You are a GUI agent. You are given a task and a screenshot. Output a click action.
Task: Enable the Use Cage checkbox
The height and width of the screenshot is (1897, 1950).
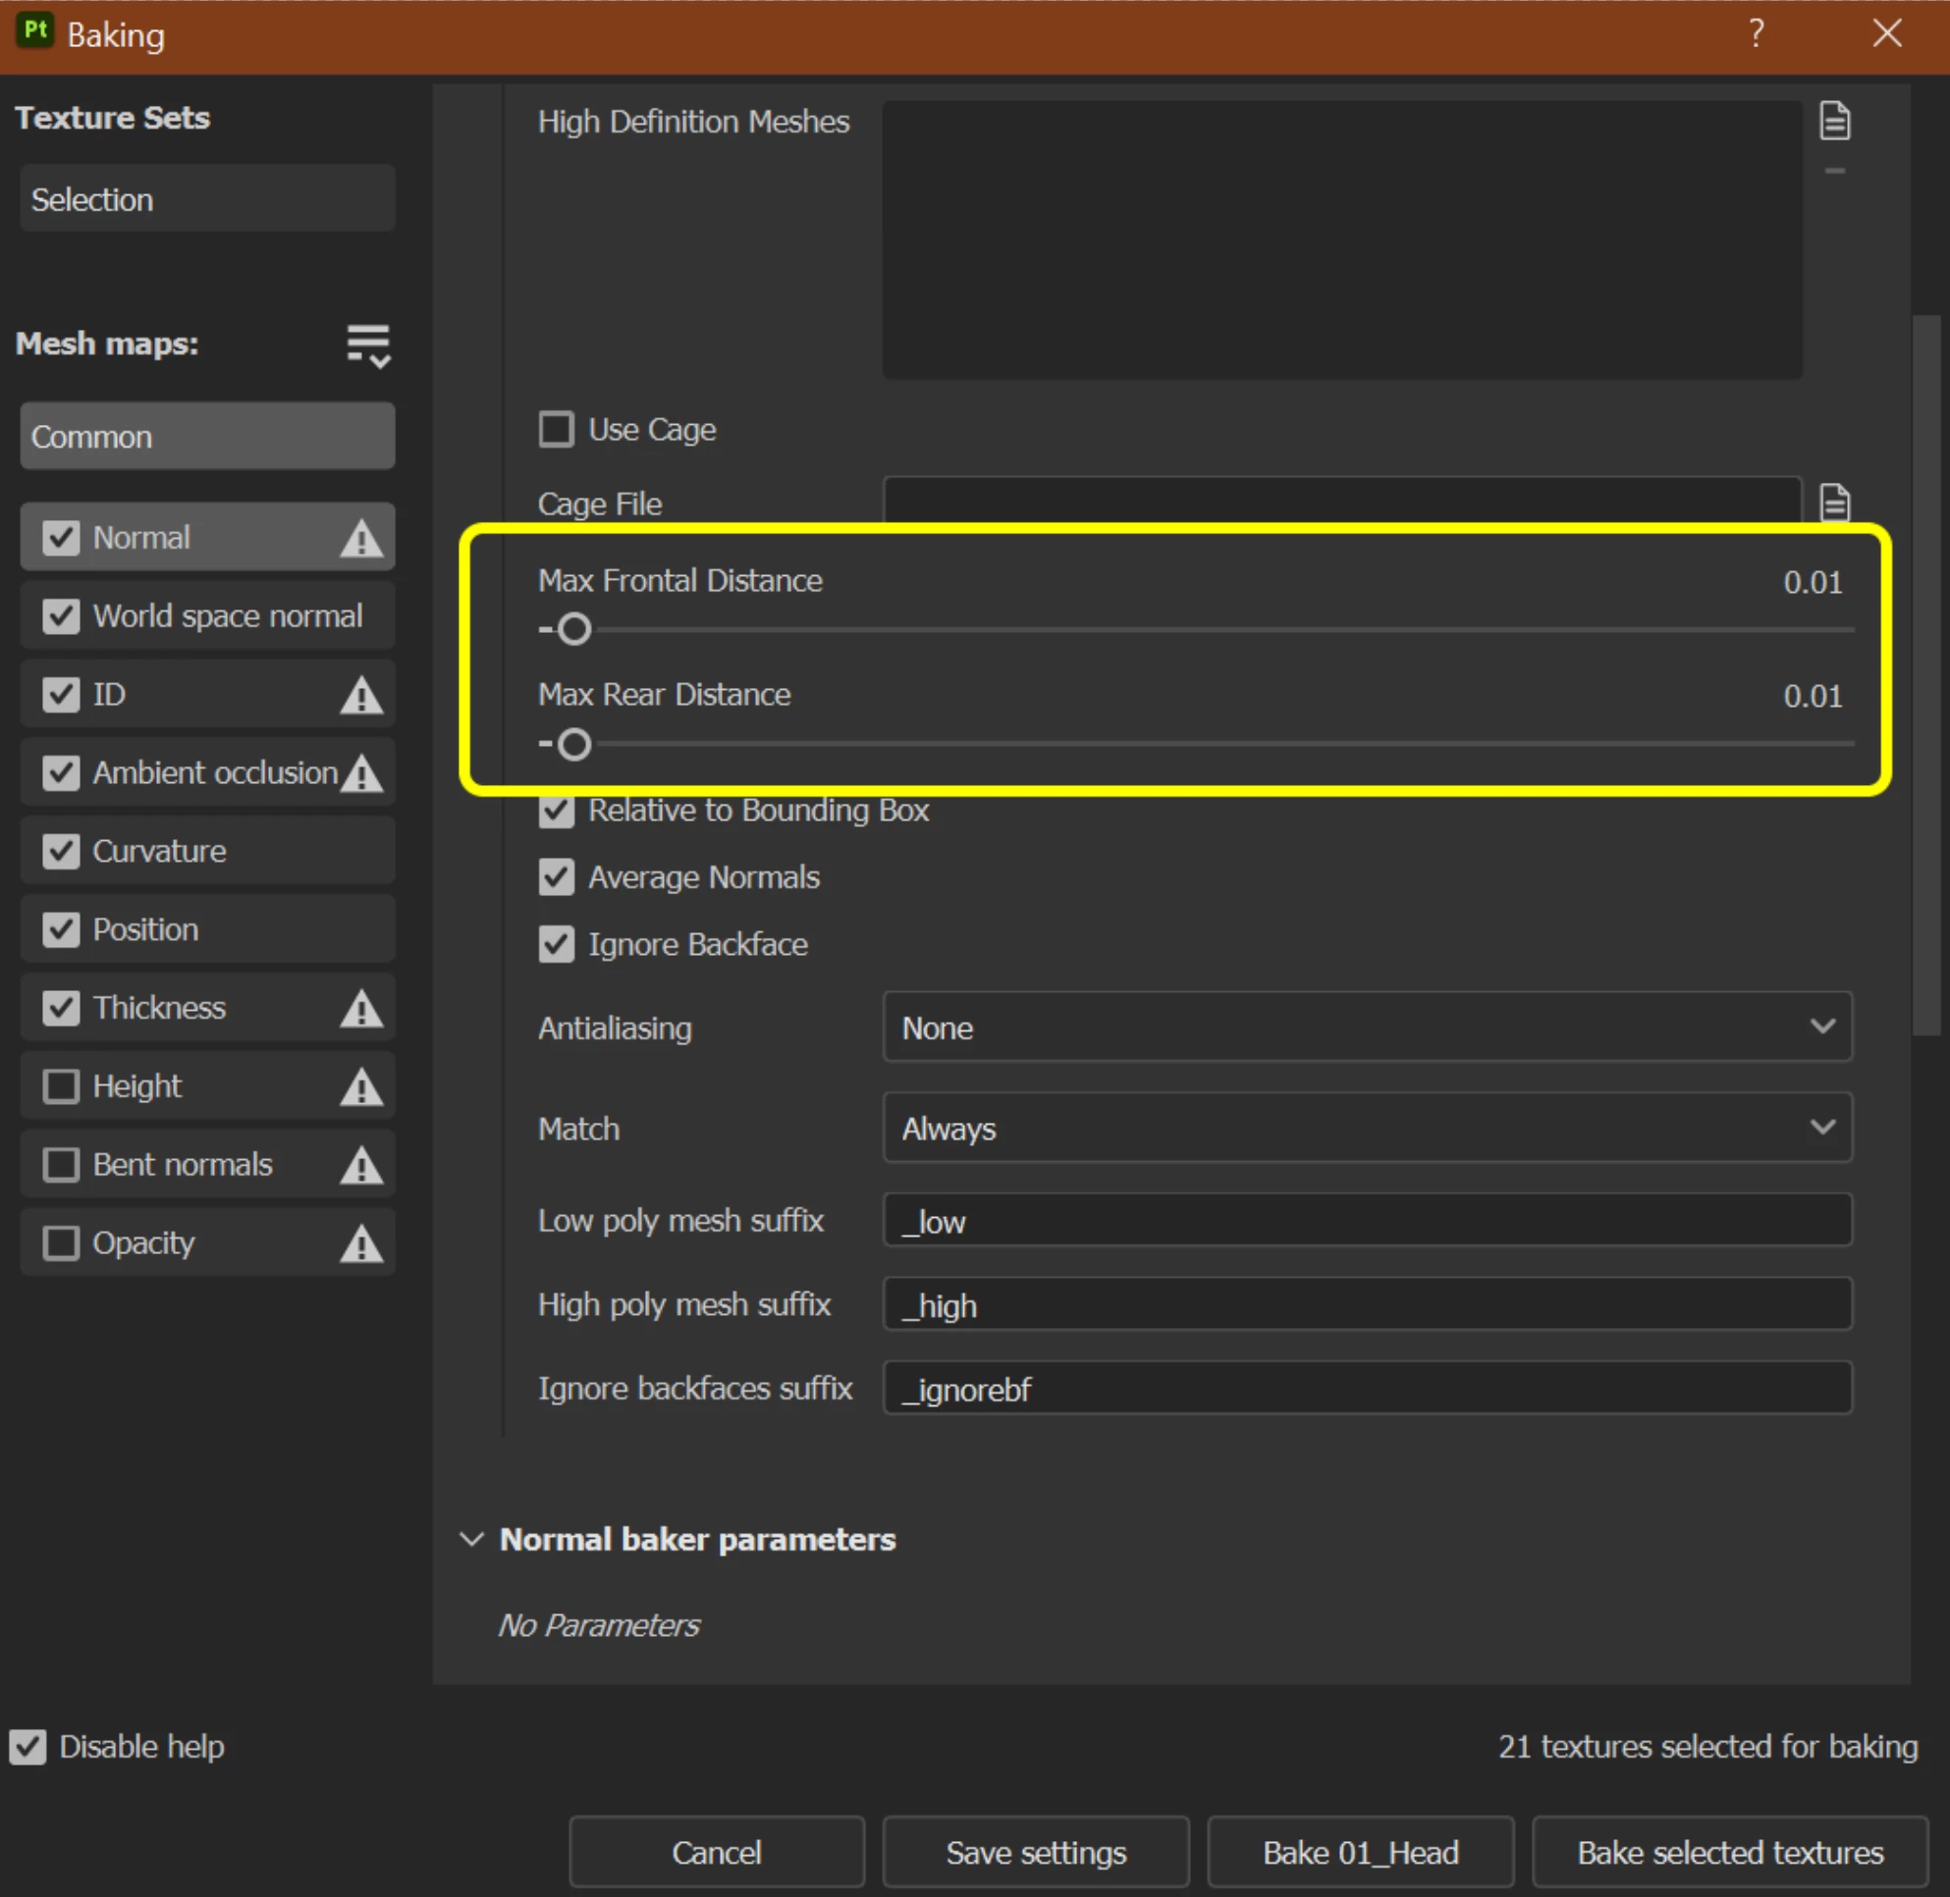coord(557,430)
